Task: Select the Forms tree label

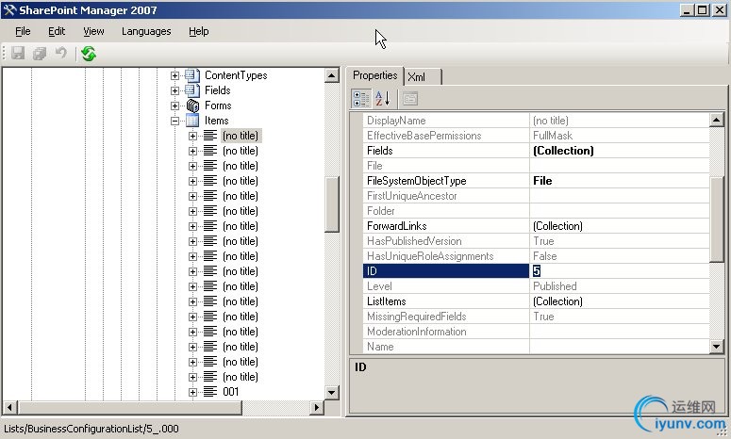Action: (x=218, y=106)
